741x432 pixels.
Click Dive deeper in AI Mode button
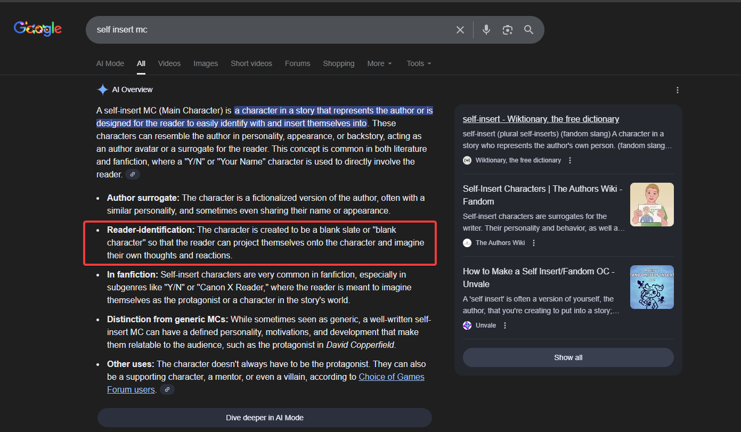pyautogui.click(x=265, y=418)
